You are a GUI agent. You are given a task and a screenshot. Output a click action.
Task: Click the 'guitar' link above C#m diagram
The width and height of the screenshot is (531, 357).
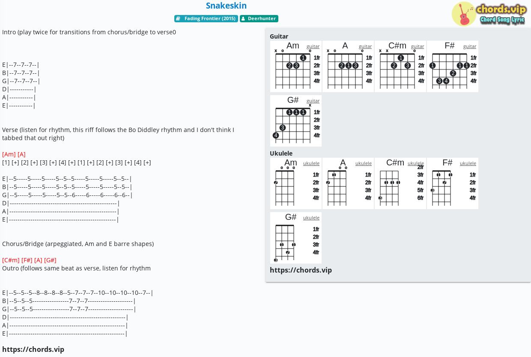coord(418,46)
